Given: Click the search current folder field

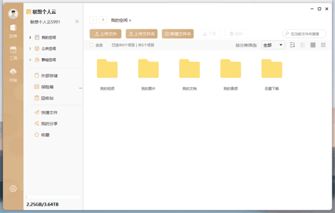Looking at the screenshot, I should coord(304,34).
